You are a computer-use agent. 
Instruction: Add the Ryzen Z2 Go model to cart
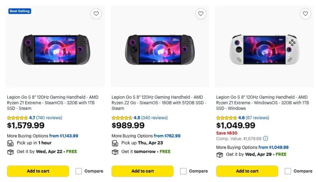(x=142, y=171)
